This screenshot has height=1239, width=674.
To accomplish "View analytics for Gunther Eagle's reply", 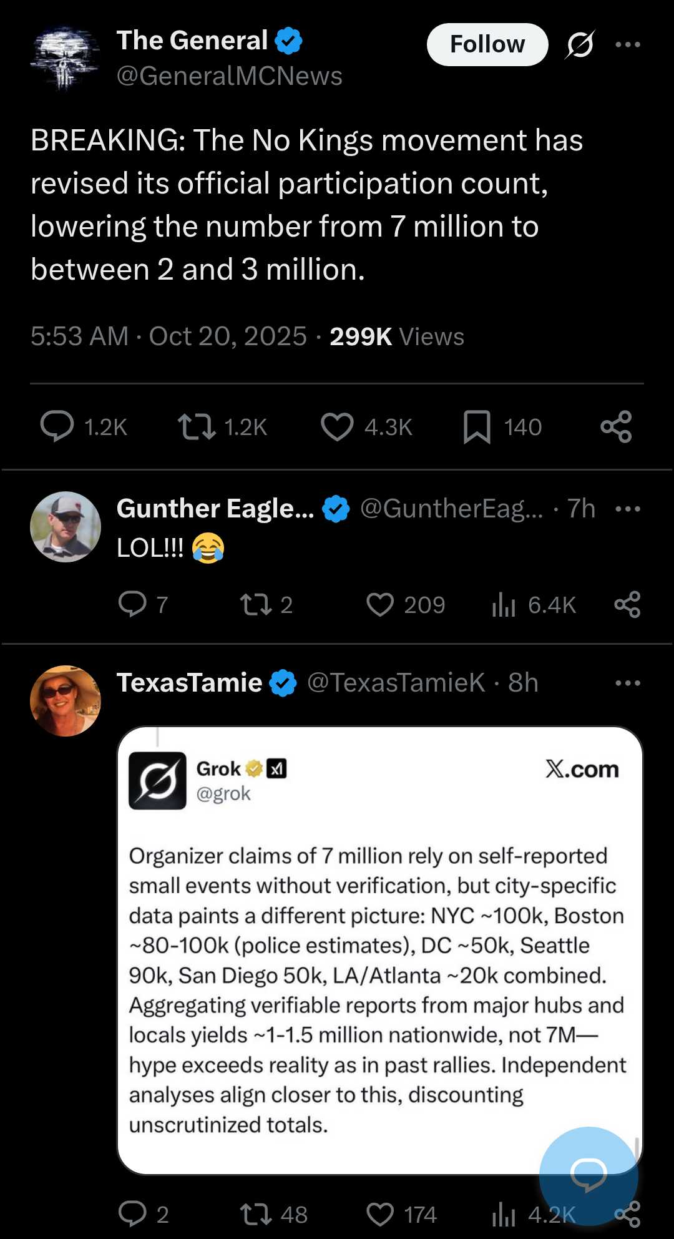I will pyautogui.click(x=504, y=604).
